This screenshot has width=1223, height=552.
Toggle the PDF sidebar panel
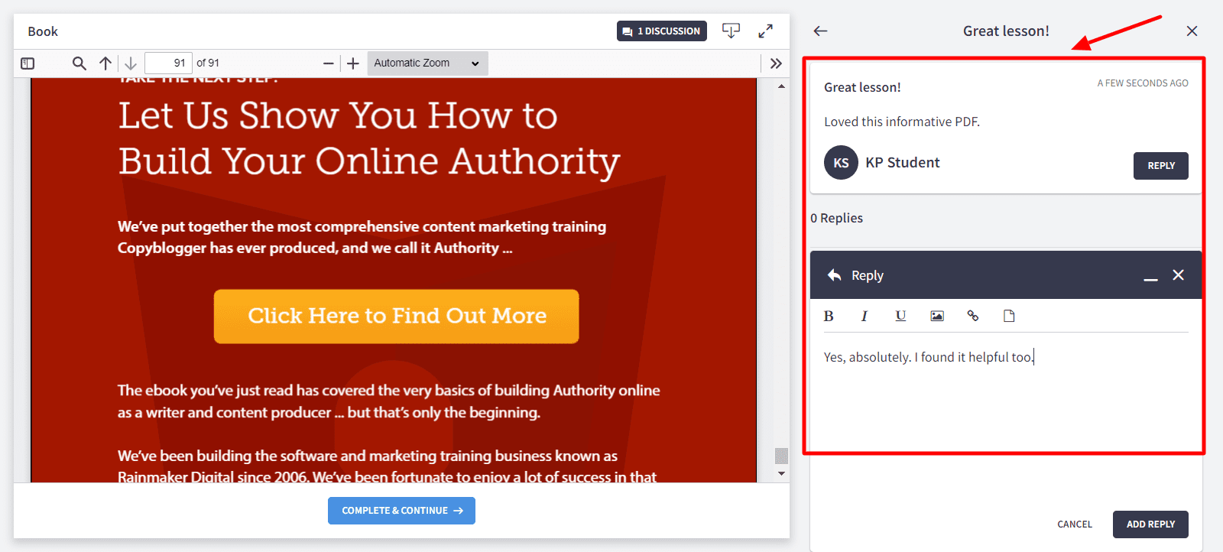pos(28,63)
